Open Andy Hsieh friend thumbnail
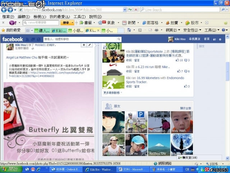 [x=182, y=122]
